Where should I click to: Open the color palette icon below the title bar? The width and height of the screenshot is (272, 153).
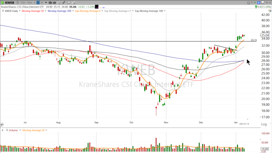[73, 3]
